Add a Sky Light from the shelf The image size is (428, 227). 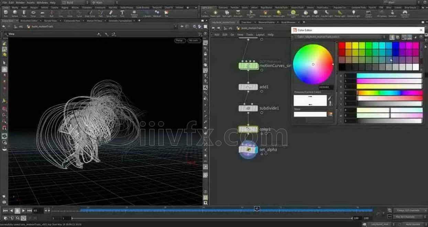tap(306, 13)
